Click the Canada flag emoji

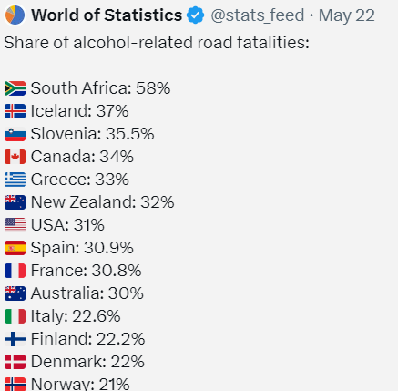click(x=15, y=157)
